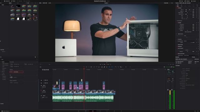Add a blue flag to the clip
200x112 pixels.
pos(109,67)
